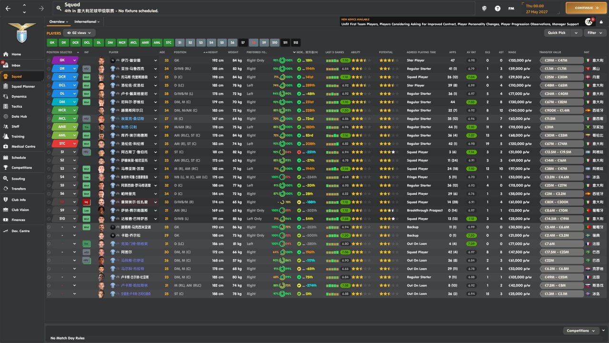Open Training cone icon
Screen dimensions: 609x343
click(6, 136)
